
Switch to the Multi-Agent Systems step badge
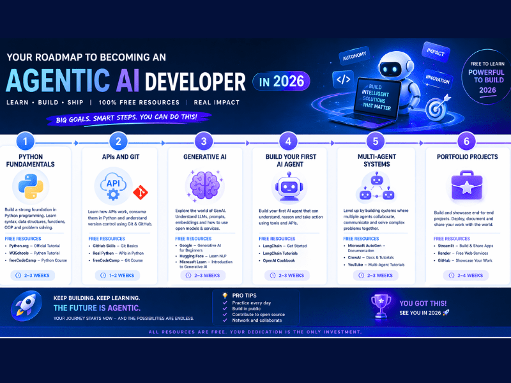(x=376, y=141)
